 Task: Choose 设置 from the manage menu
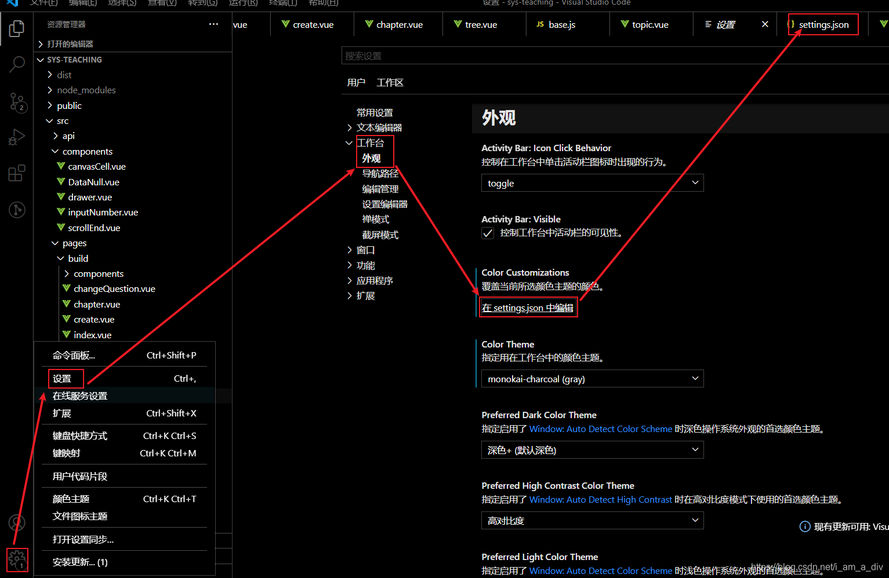tap(124, 378)
